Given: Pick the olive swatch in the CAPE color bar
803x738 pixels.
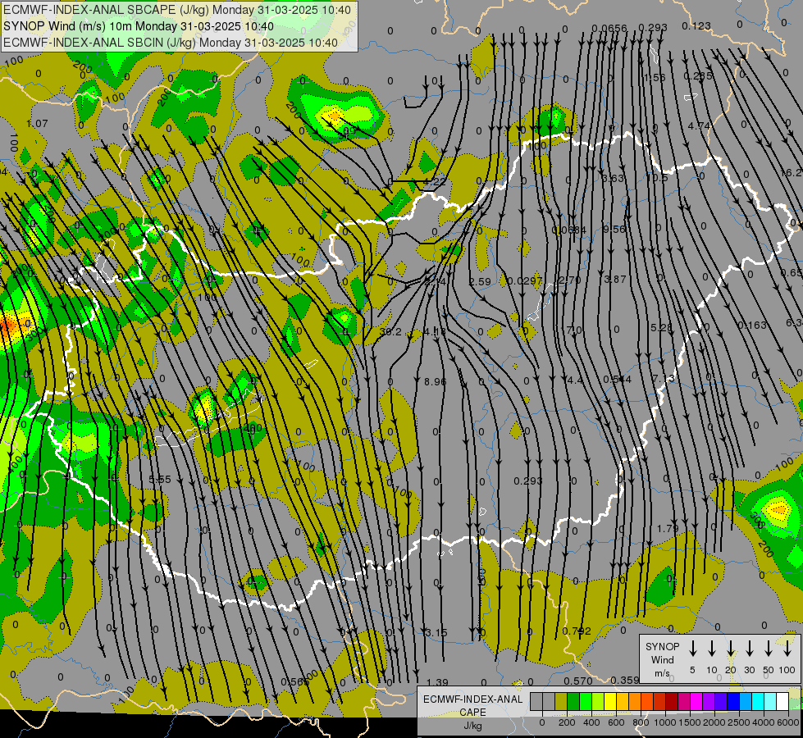Looking at the screenshot, I should tap(561, 701).
